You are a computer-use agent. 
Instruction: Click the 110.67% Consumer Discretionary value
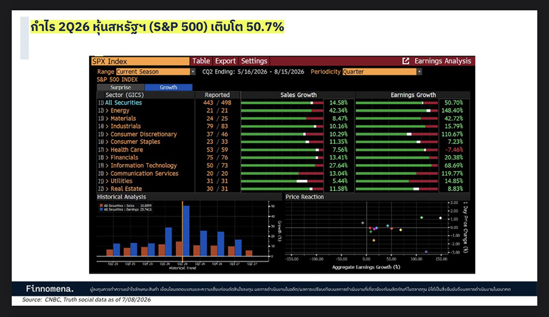tap(452, 134)
